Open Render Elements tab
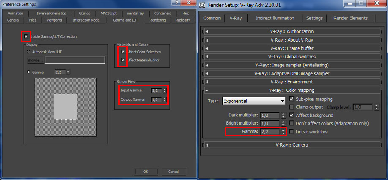Screen dimensions: 388x180 [350, 18]
